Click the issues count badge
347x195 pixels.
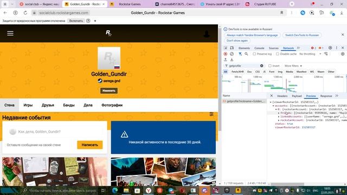tap(321, 48)
